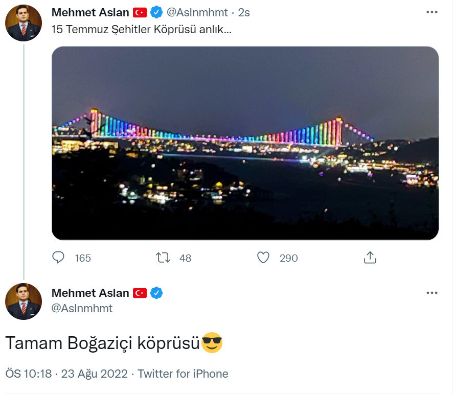Click reply tweet profile avatar
This screenshot has width=454, height=394.
[x=24, y=302]
